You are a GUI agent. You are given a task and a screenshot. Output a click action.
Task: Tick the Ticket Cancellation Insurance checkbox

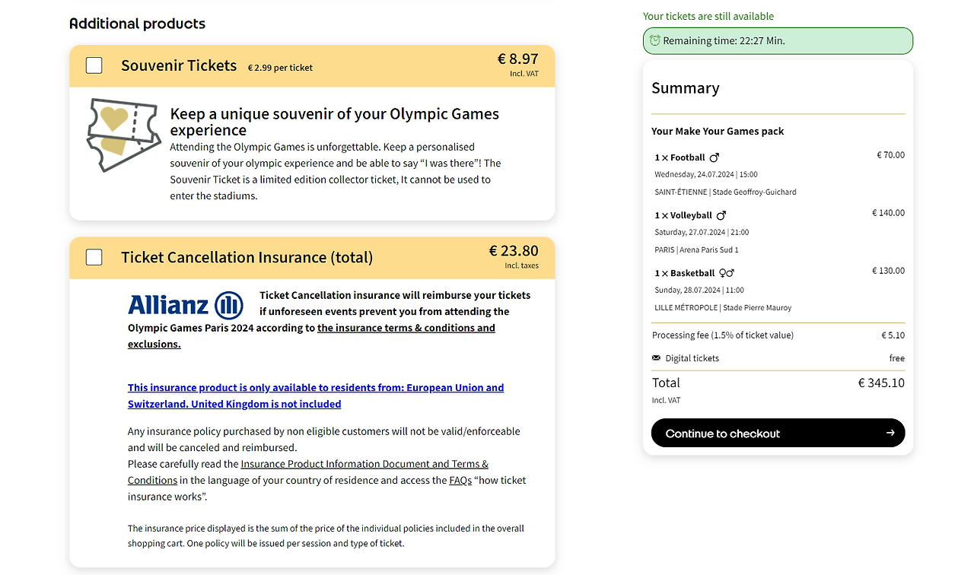(94, 258)
